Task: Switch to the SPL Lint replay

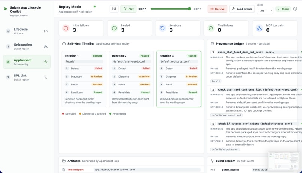Action: (x=27, y=77)
